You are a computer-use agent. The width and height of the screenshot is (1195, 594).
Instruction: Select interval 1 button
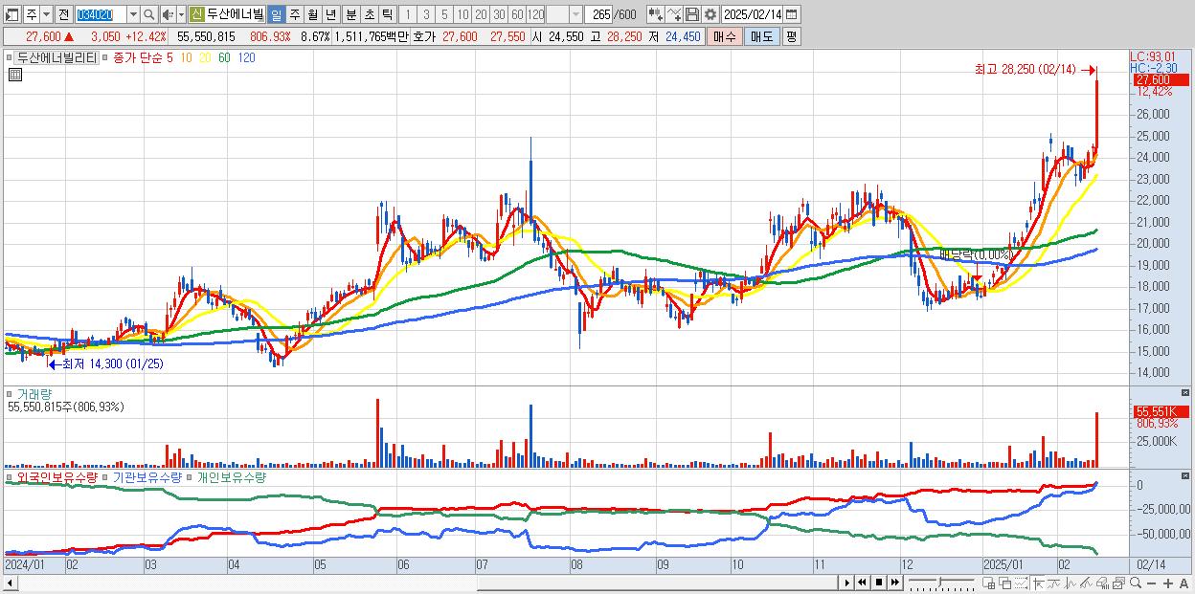(x=407, y=14)
